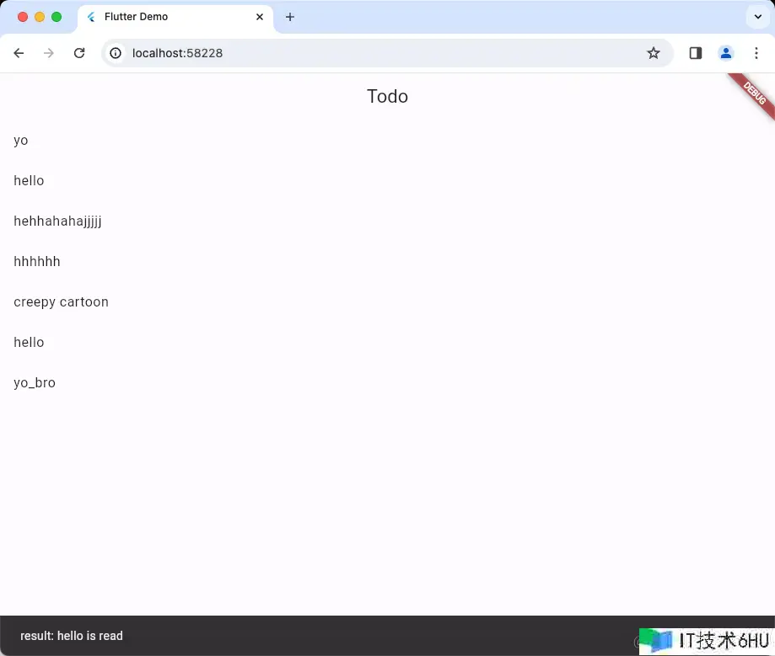
Task: Select the 'creepy cartoon' todo item
Action: [387, 302]
